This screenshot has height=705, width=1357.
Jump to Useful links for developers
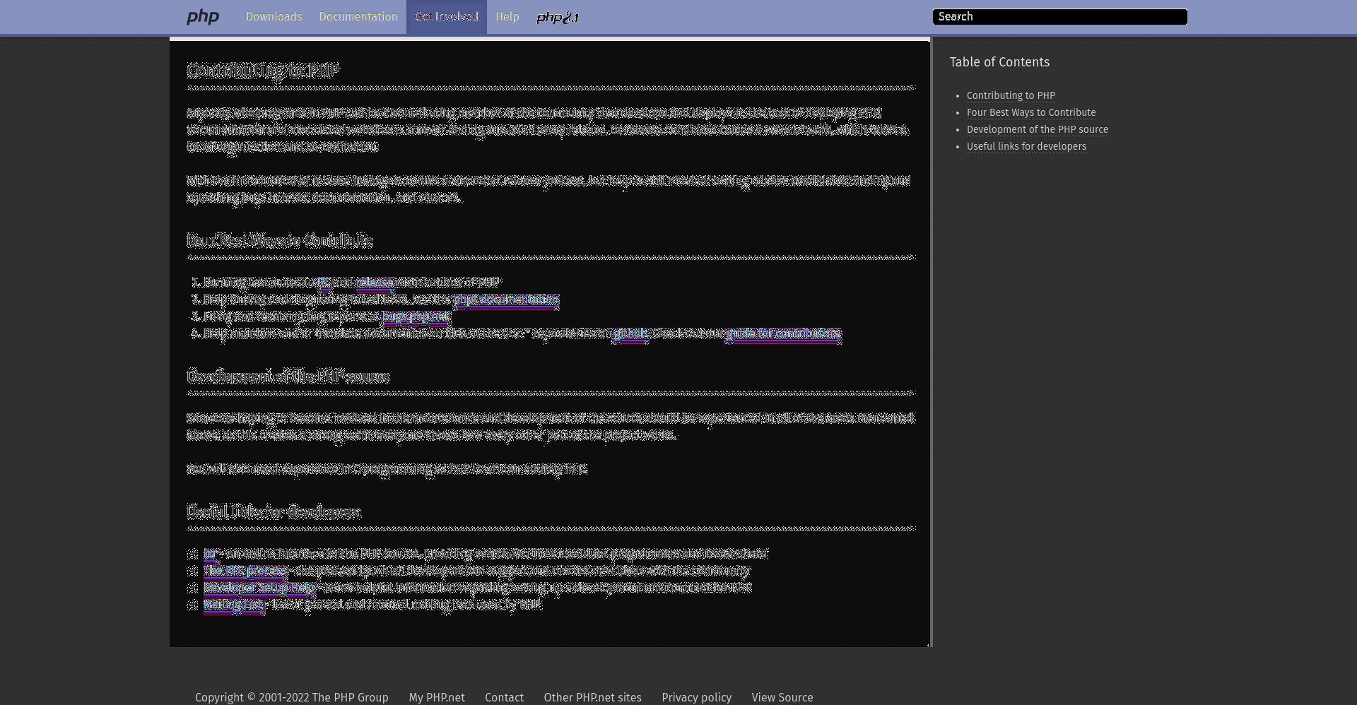[x=1026, y=146]
